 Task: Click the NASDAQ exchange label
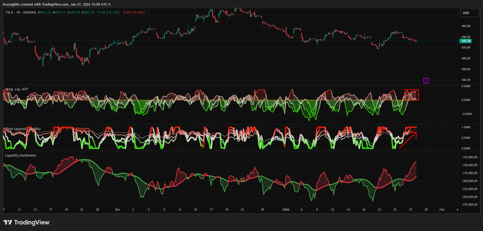29,12
